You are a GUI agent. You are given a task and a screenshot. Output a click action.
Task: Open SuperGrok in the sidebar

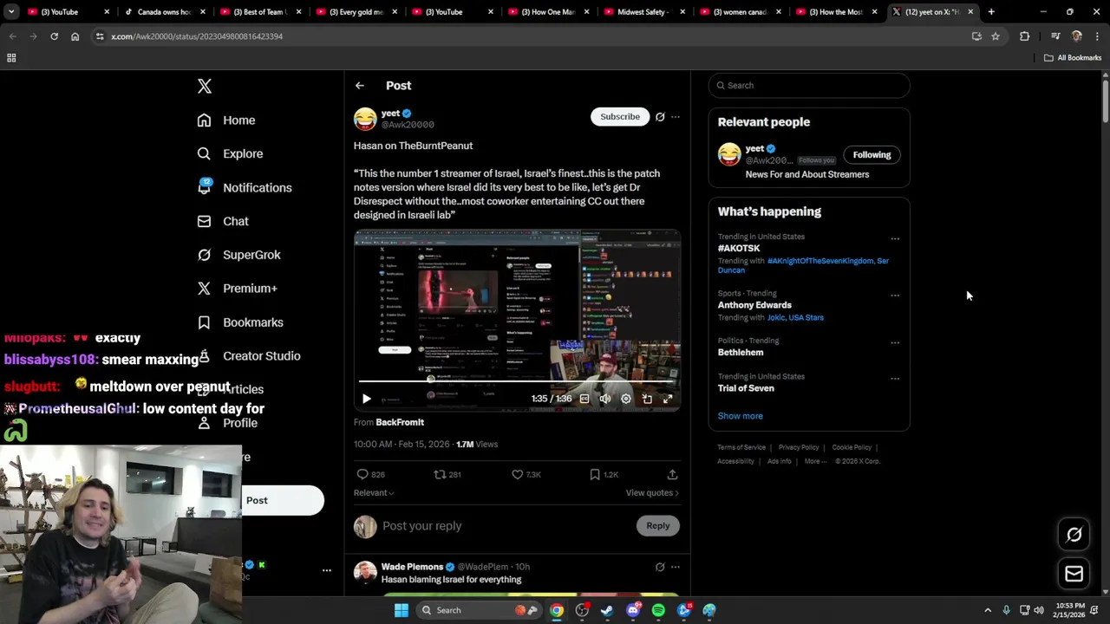point(238,255)
